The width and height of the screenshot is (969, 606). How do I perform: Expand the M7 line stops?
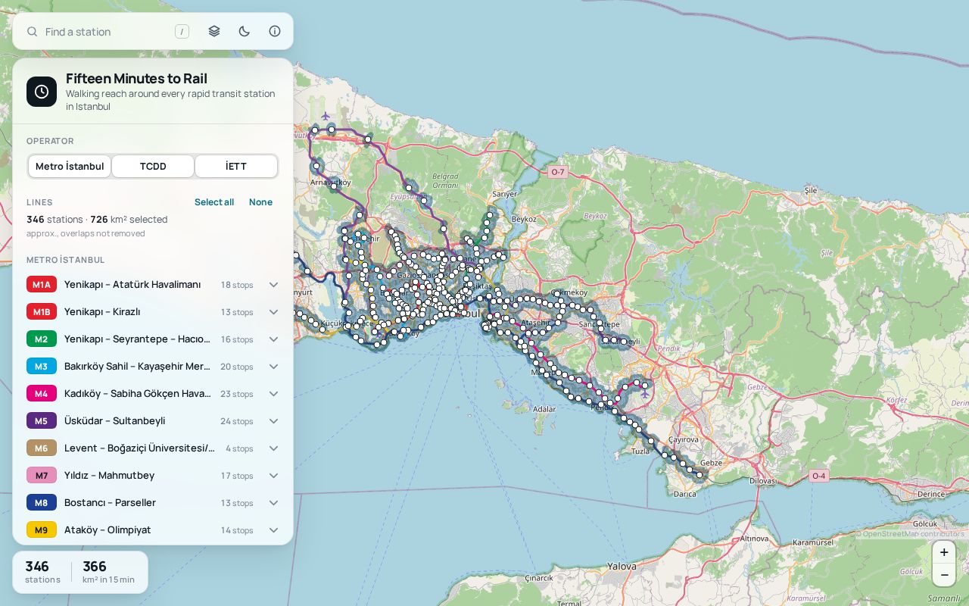[x=273, y=476]
